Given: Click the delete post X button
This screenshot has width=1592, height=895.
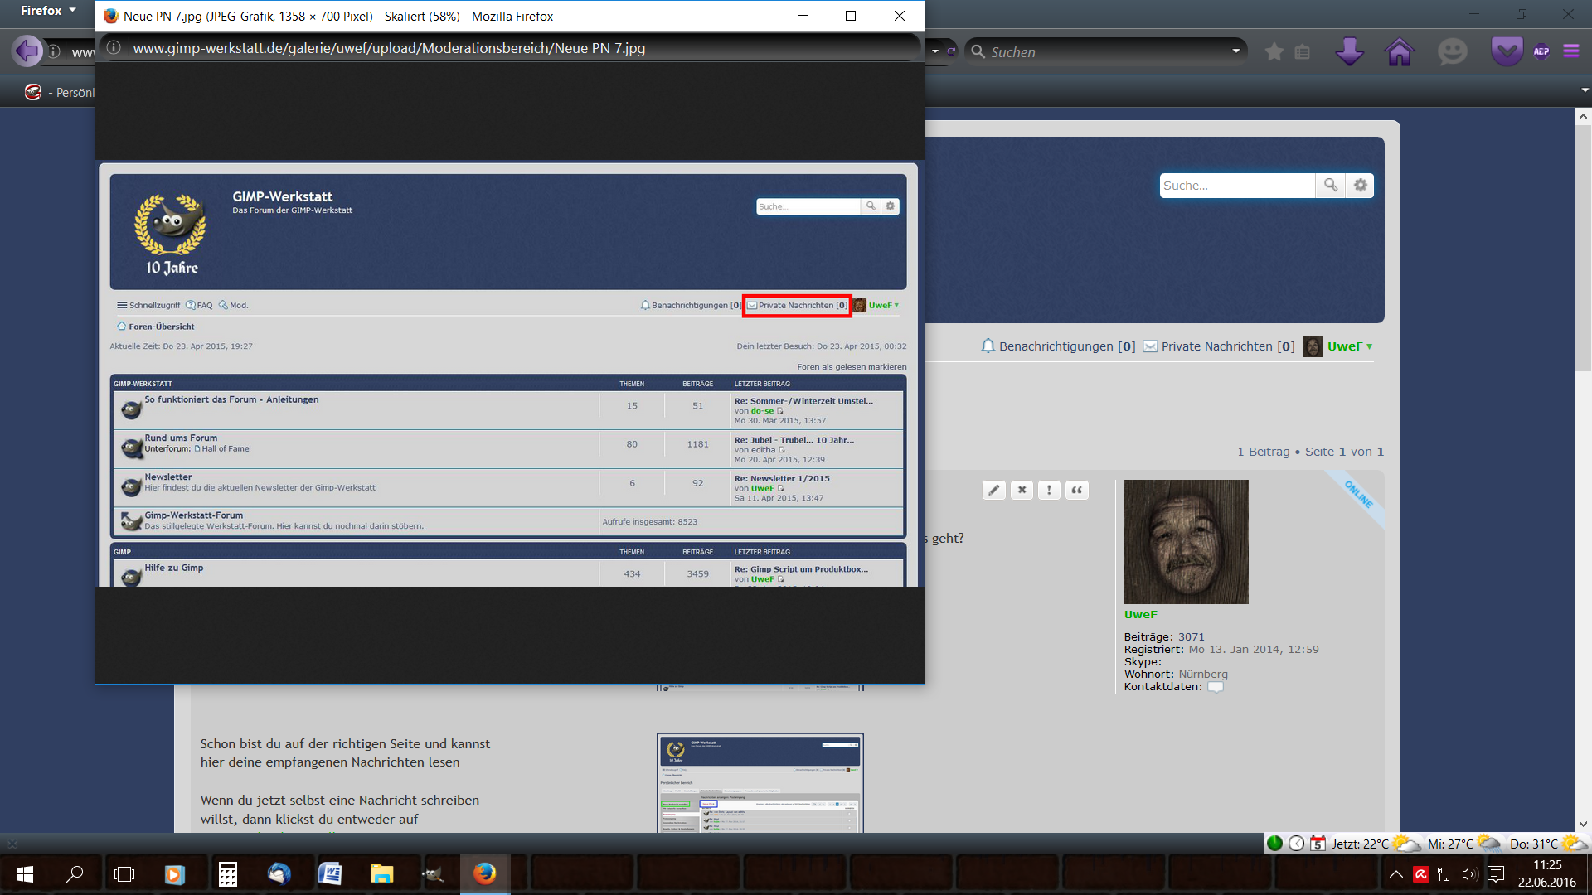Looking at the screenshot, I should 1022,490.
